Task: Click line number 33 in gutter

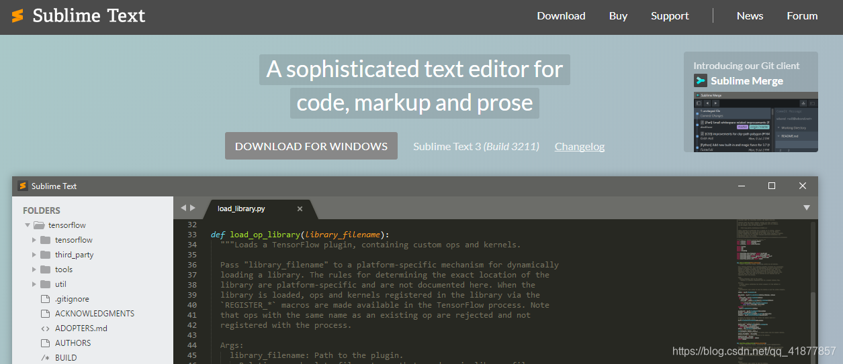Action: pyautogui.click(x=192, y=235)
